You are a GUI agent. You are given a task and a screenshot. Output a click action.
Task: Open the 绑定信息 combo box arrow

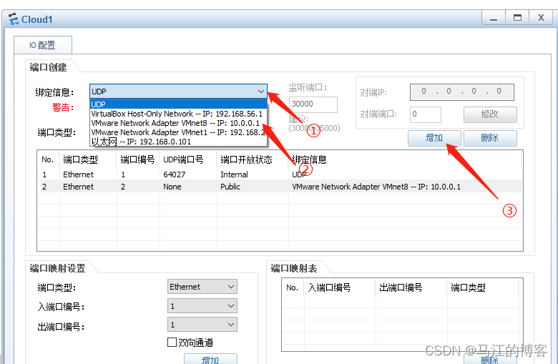pos(261,92)
